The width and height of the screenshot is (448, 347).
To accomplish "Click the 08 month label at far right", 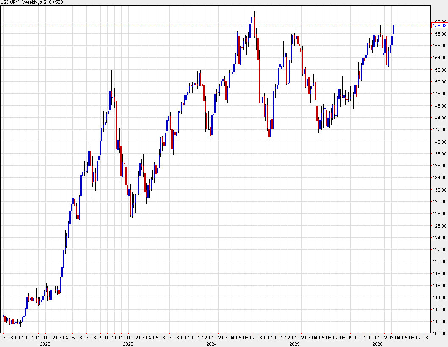I will (x=426, y=339).
